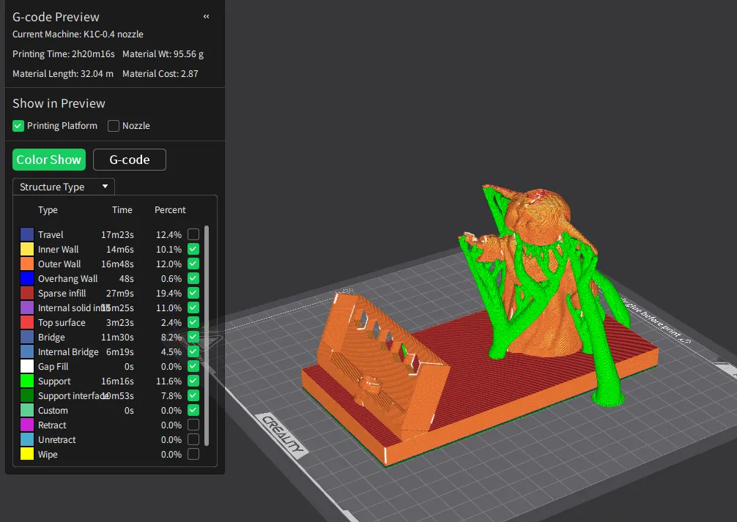Click the Custom color swatch
Screen dimensions: 737x522
[27, 410]
